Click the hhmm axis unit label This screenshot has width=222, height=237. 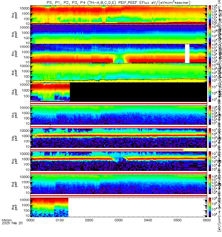pos(7,220)
